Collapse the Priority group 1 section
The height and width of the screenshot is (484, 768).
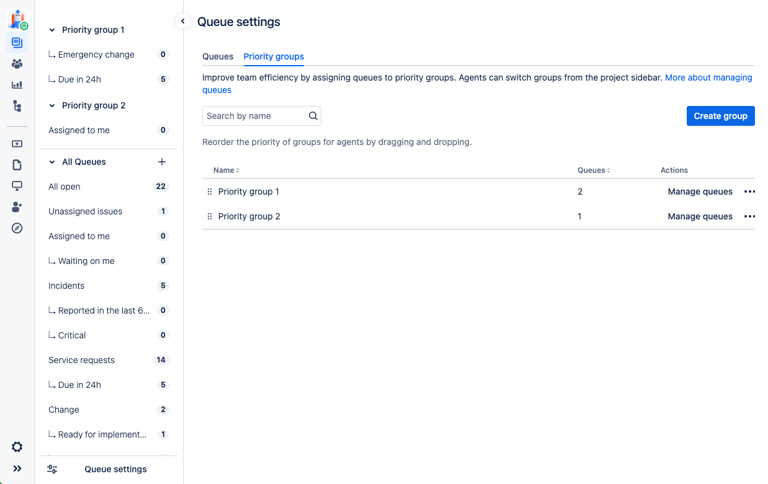(52, 30)
